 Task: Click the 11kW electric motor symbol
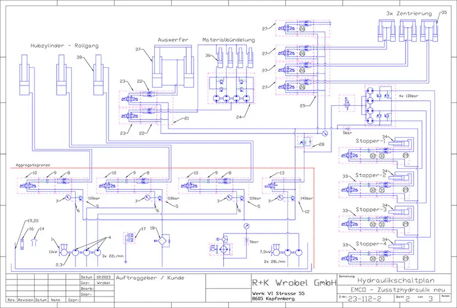point(63,252)
